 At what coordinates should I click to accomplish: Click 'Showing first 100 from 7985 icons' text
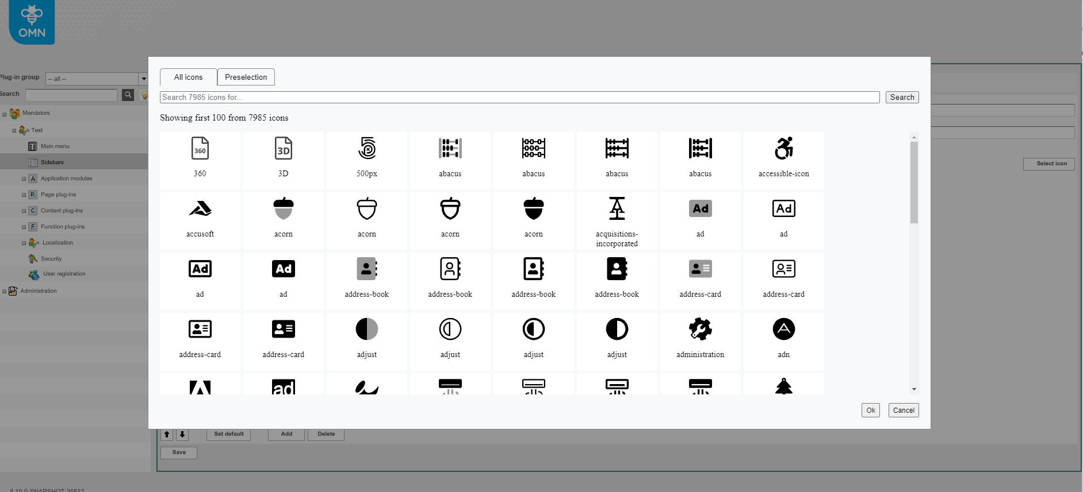224,118
